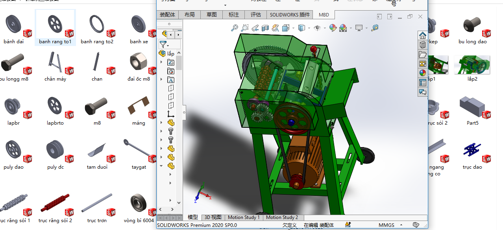503x230 pixels.
Task: Switch to the 草图 ribbon tab
Action: (212, 15)
